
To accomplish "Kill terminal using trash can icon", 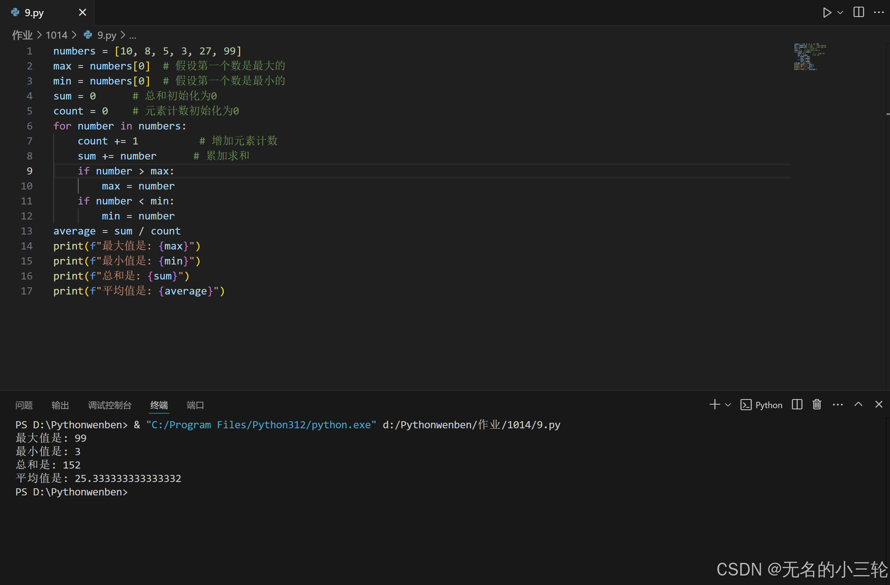I will [817, 405].
